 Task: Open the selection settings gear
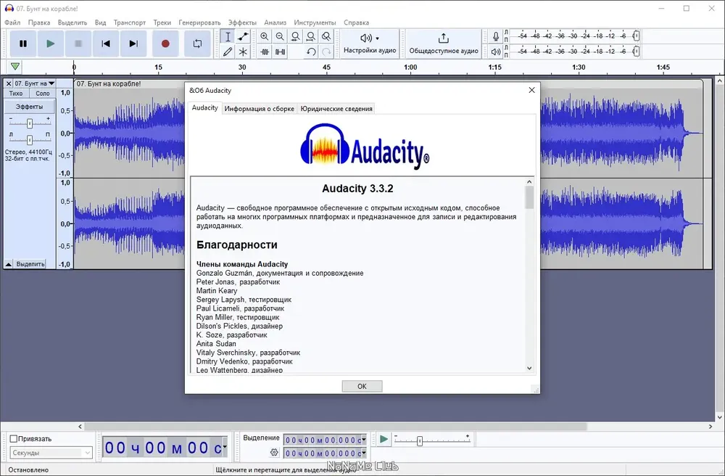pyautogui.click(x=274, y=452)
